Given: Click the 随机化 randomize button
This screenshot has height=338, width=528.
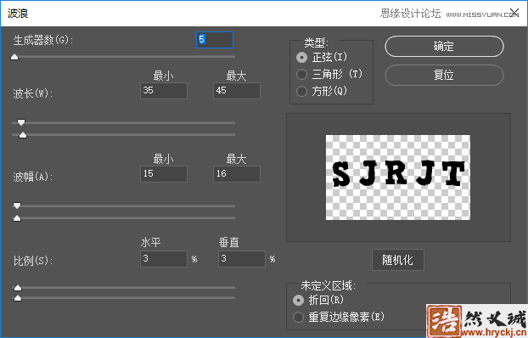Looking at the screenshot, I should (397, 260).
